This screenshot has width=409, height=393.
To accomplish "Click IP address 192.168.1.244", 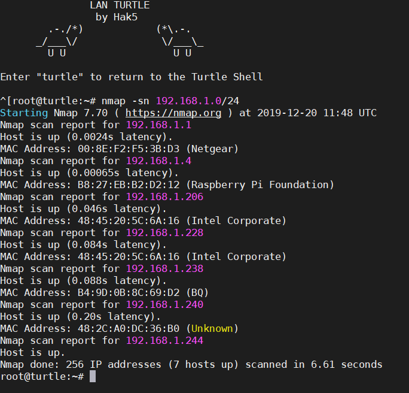I will point(164,340).
